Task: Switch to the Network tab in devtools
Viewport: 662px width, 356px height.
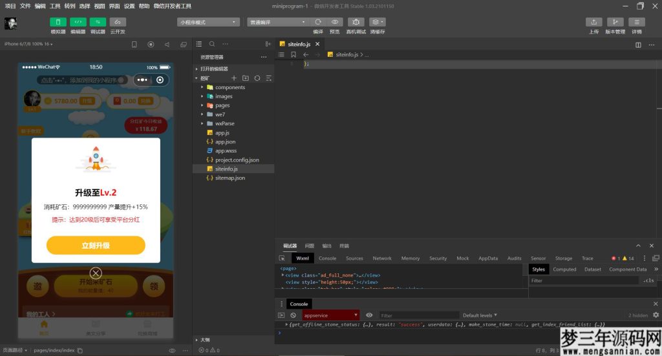Action: (x=381, y=258)
